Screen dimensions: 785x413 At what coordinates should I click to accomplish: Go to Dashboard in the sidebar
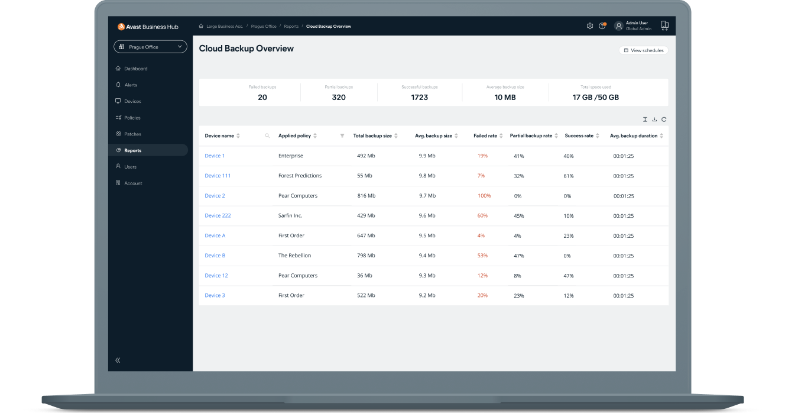135,69
